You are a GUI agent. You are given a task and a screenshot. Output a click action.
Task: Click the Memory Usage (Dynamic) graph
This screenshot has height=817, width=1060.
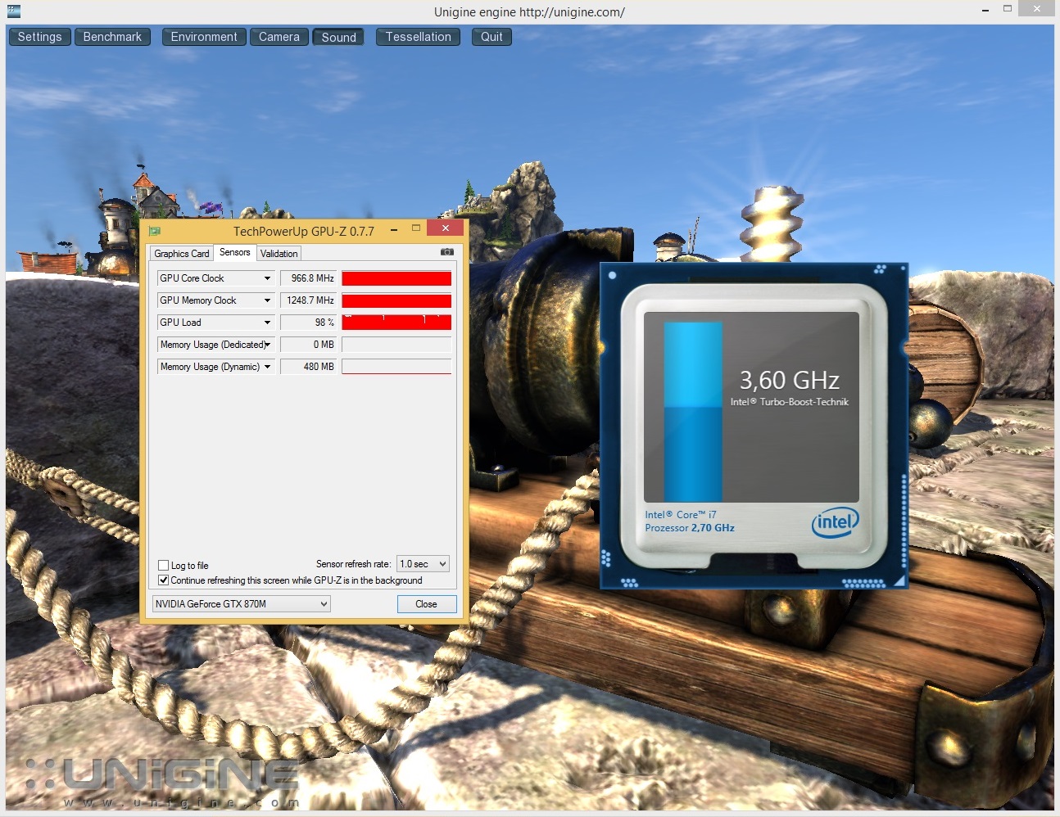(x=396, y=367)
